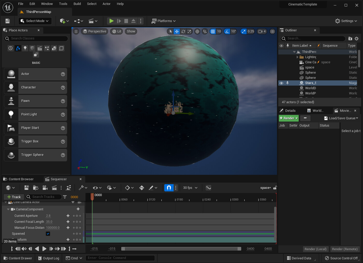Open the Select Mode dropdown
Image resolution: width=363 pixels, height=263 pixels.
[35, 21]
